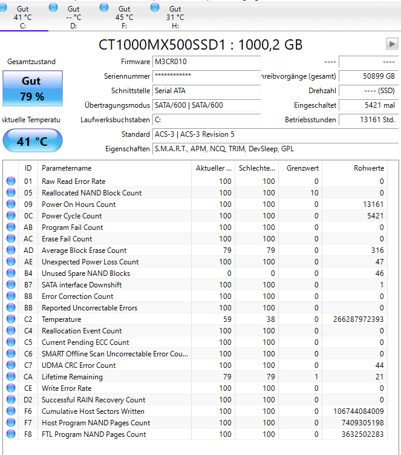The width and height of the screenshot is (401, 455).
Task: Click status icon of UDMA CRC Error Count
Action: [11, 365]
